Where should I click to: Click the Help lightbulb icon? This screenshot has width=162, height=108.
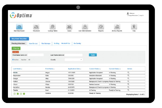pyautogui.click(x=134, y=27)
